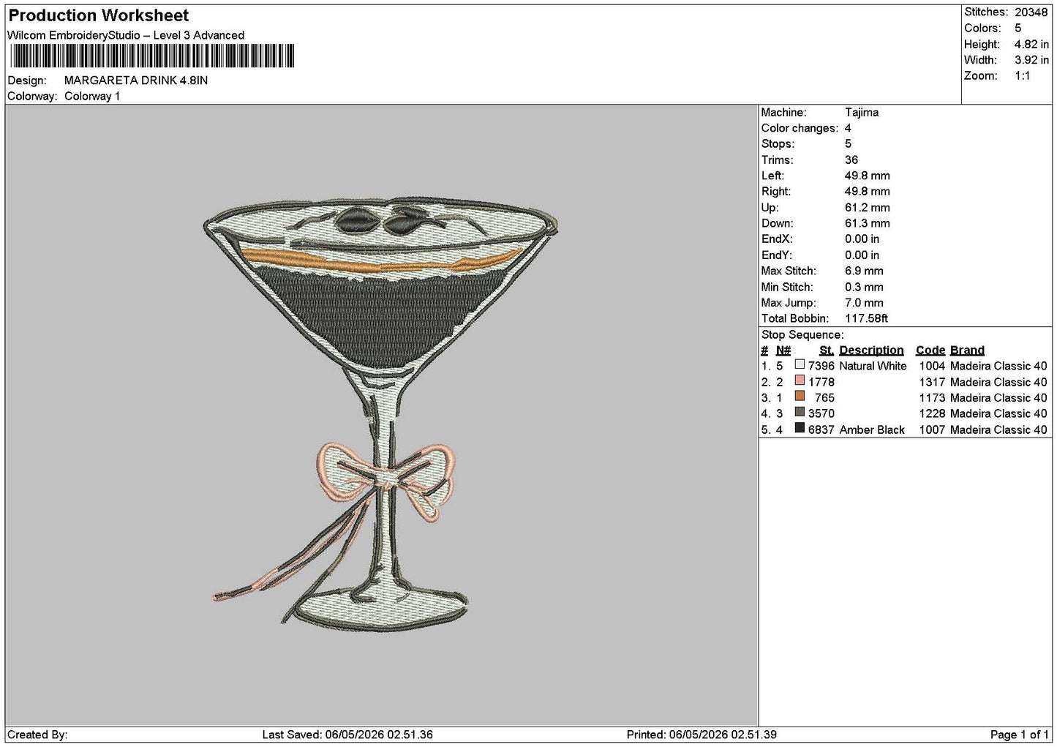The height and width of the screenshot is (747, 1057).
Task: Click stitch count 7396 in stop row 1
Action: [821, 367]
